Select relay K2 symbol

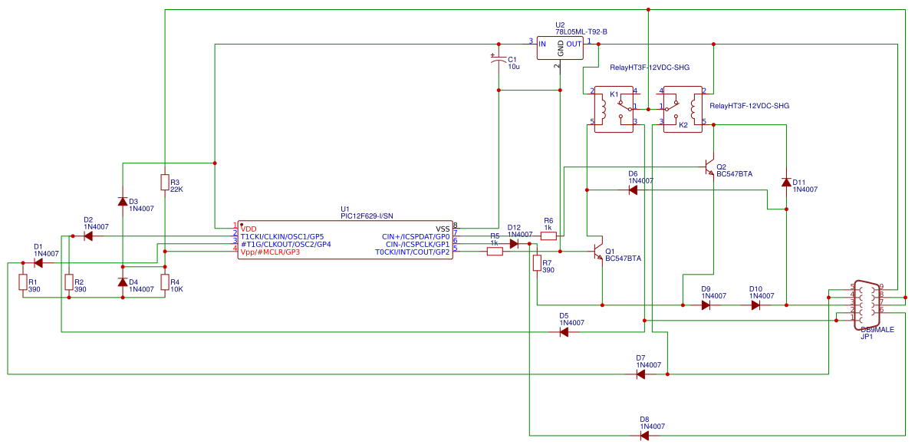[682, 108]
